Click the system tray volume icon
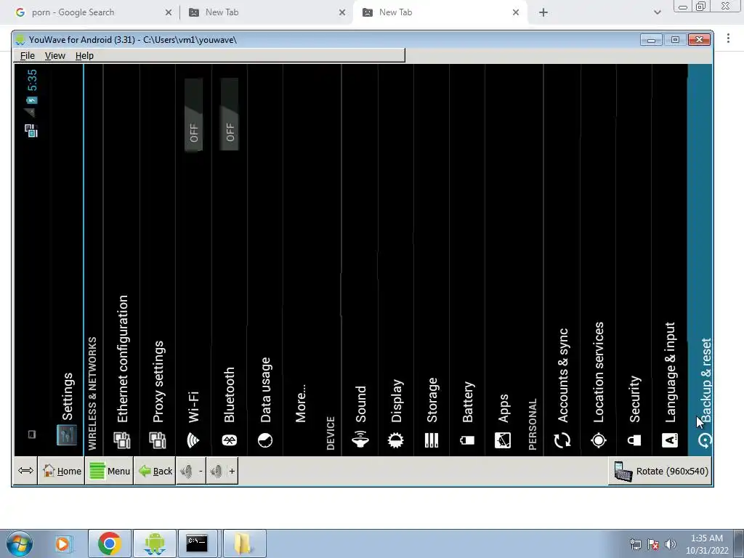The height and width of the screenshot is (558, 744). click(x=671, y=544)
